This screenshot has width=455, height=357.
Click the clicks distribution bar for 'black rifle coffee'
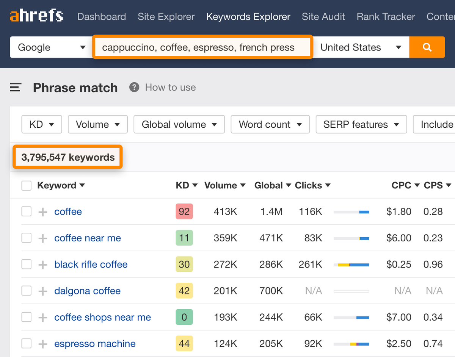351,265
